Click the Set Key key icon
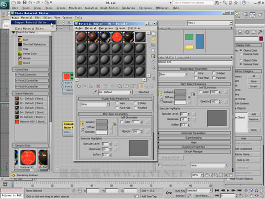Screen dimensions: 265x199 pyautogui.click(x=169, y=193)
